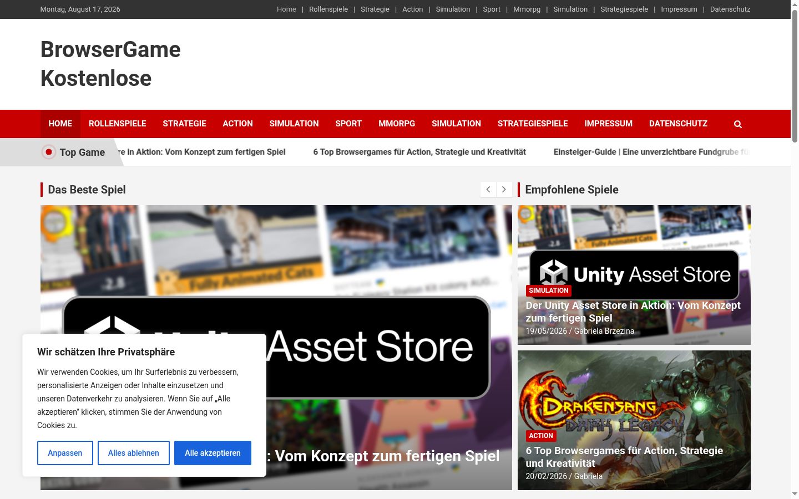
Task: Click Alles ablehnen cookie button
Action: 134,453
